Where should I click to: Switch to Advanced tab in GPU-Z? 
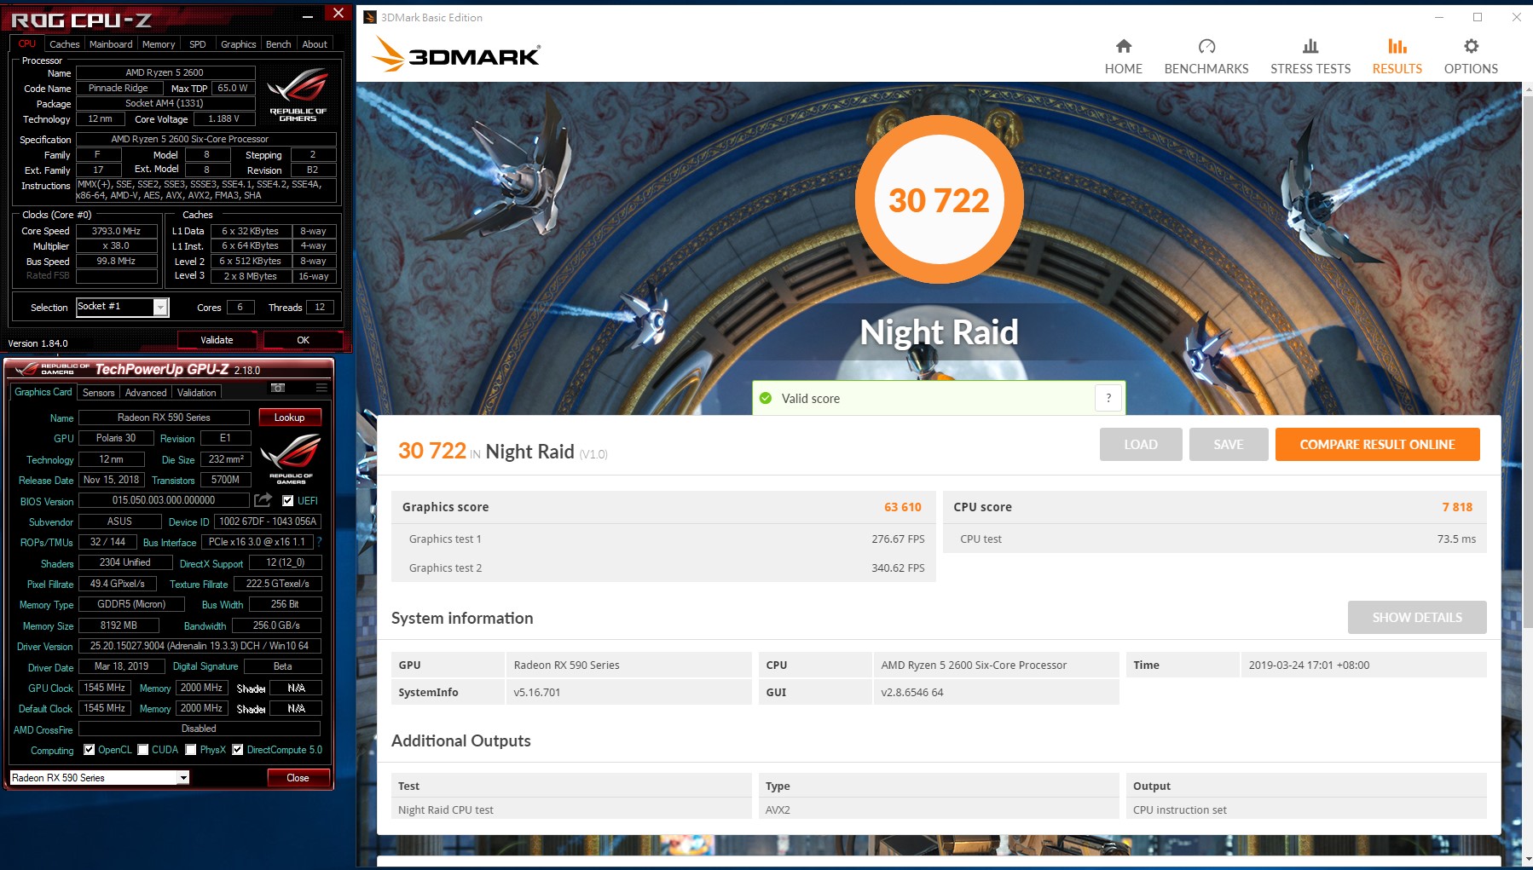point(146,393)
